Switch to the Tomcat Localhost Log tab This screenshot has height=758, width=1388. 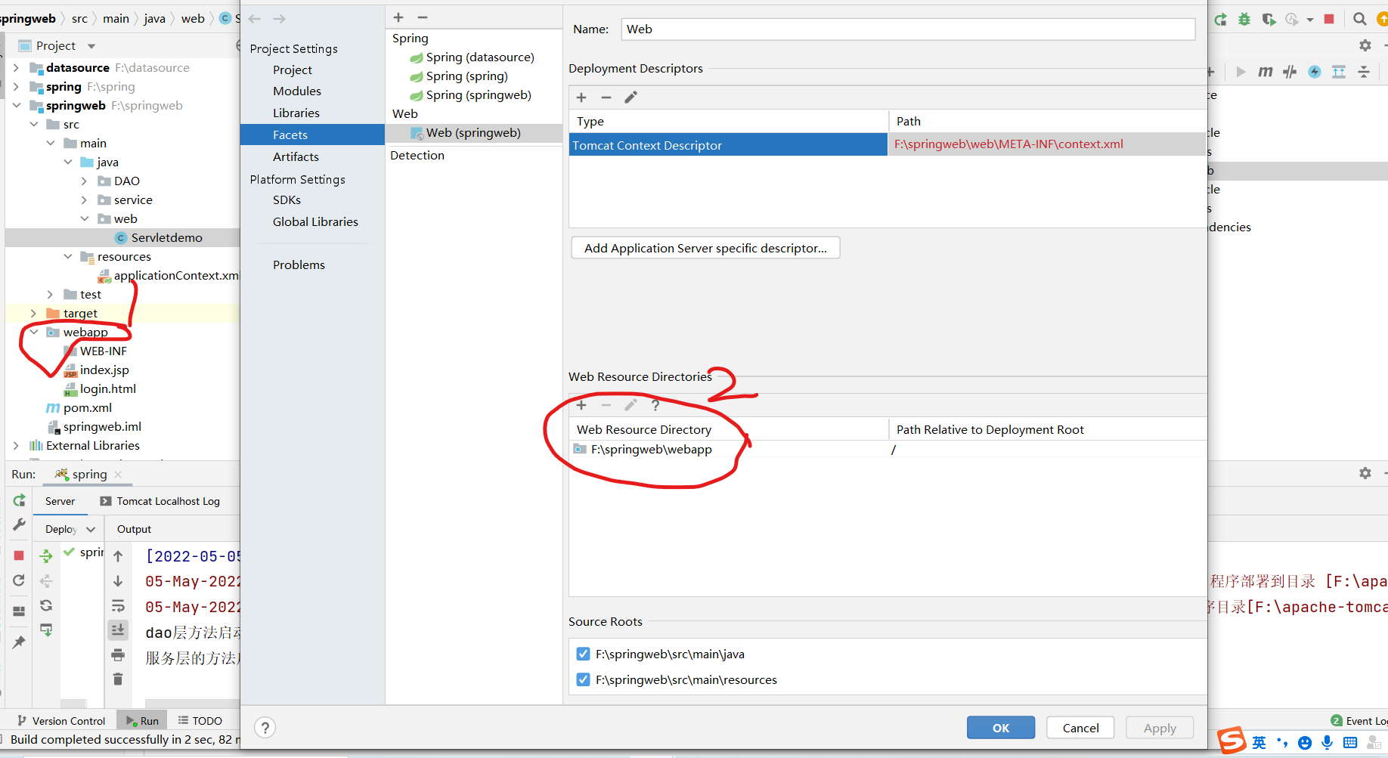point(160,501)
